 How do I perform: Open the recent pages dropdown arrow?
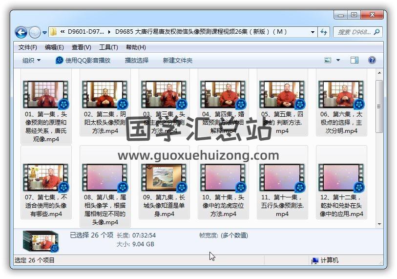pos(45,33)
